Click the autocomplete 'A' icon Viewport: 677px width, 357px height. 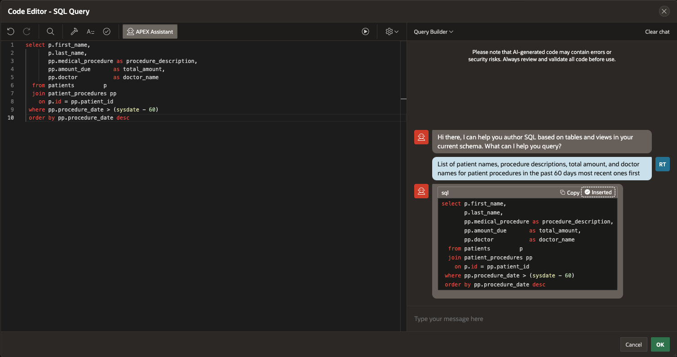point(91,31)
